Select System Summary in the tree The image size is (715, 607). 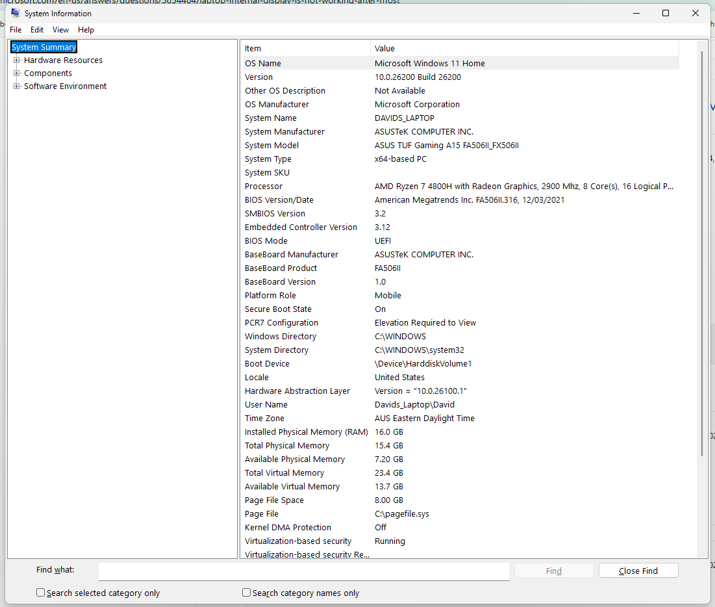[x=44, y=47]
